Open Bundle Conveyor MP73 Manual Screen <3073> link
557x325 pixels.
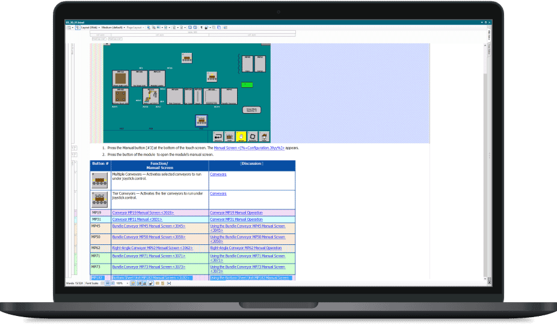point(149,267)
